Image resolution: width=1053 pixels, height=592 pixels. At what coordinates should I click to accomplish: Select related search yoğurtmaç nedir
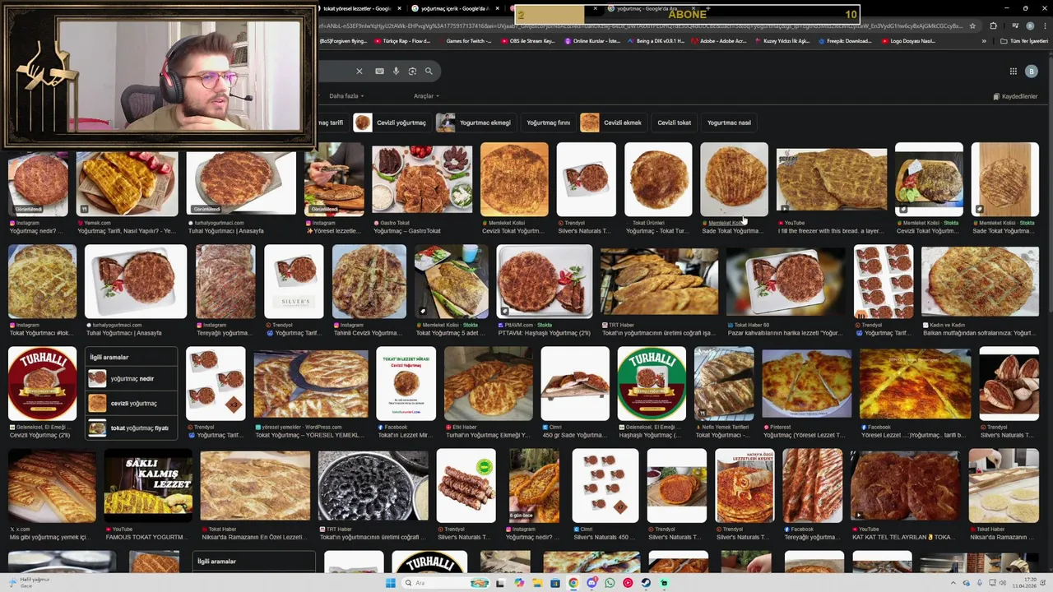pyautogui.click(x=131, y=379)
